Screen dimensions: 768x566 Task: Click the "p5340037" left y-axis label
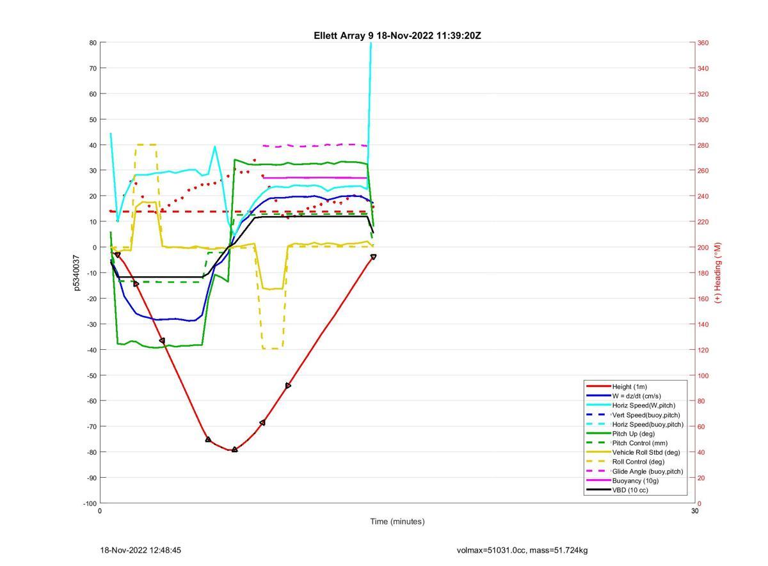(76, 273)
